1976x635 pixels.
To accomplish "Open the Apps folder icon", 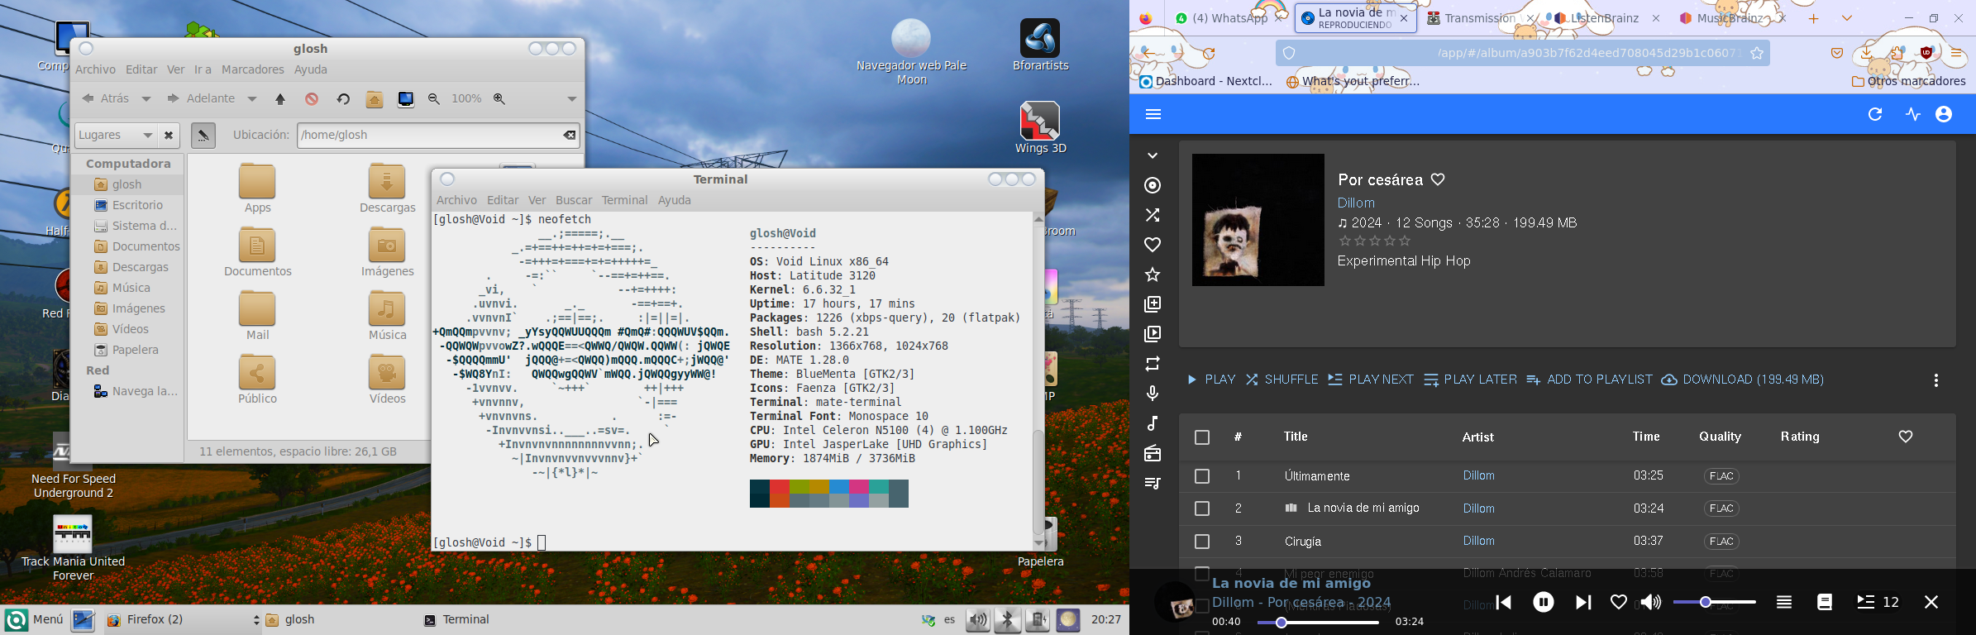I will tap(257, 180).
